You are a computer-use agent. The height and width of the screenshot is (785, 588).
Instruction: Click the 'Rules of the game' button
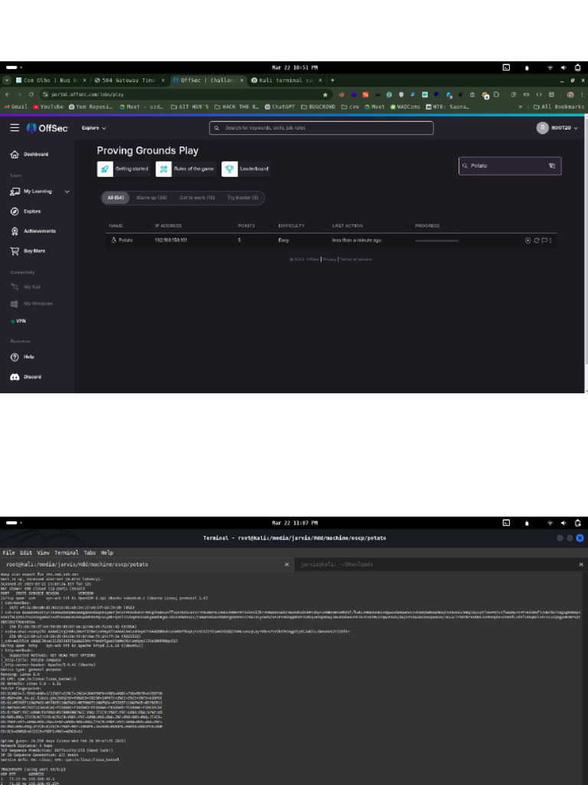(185, 169)
